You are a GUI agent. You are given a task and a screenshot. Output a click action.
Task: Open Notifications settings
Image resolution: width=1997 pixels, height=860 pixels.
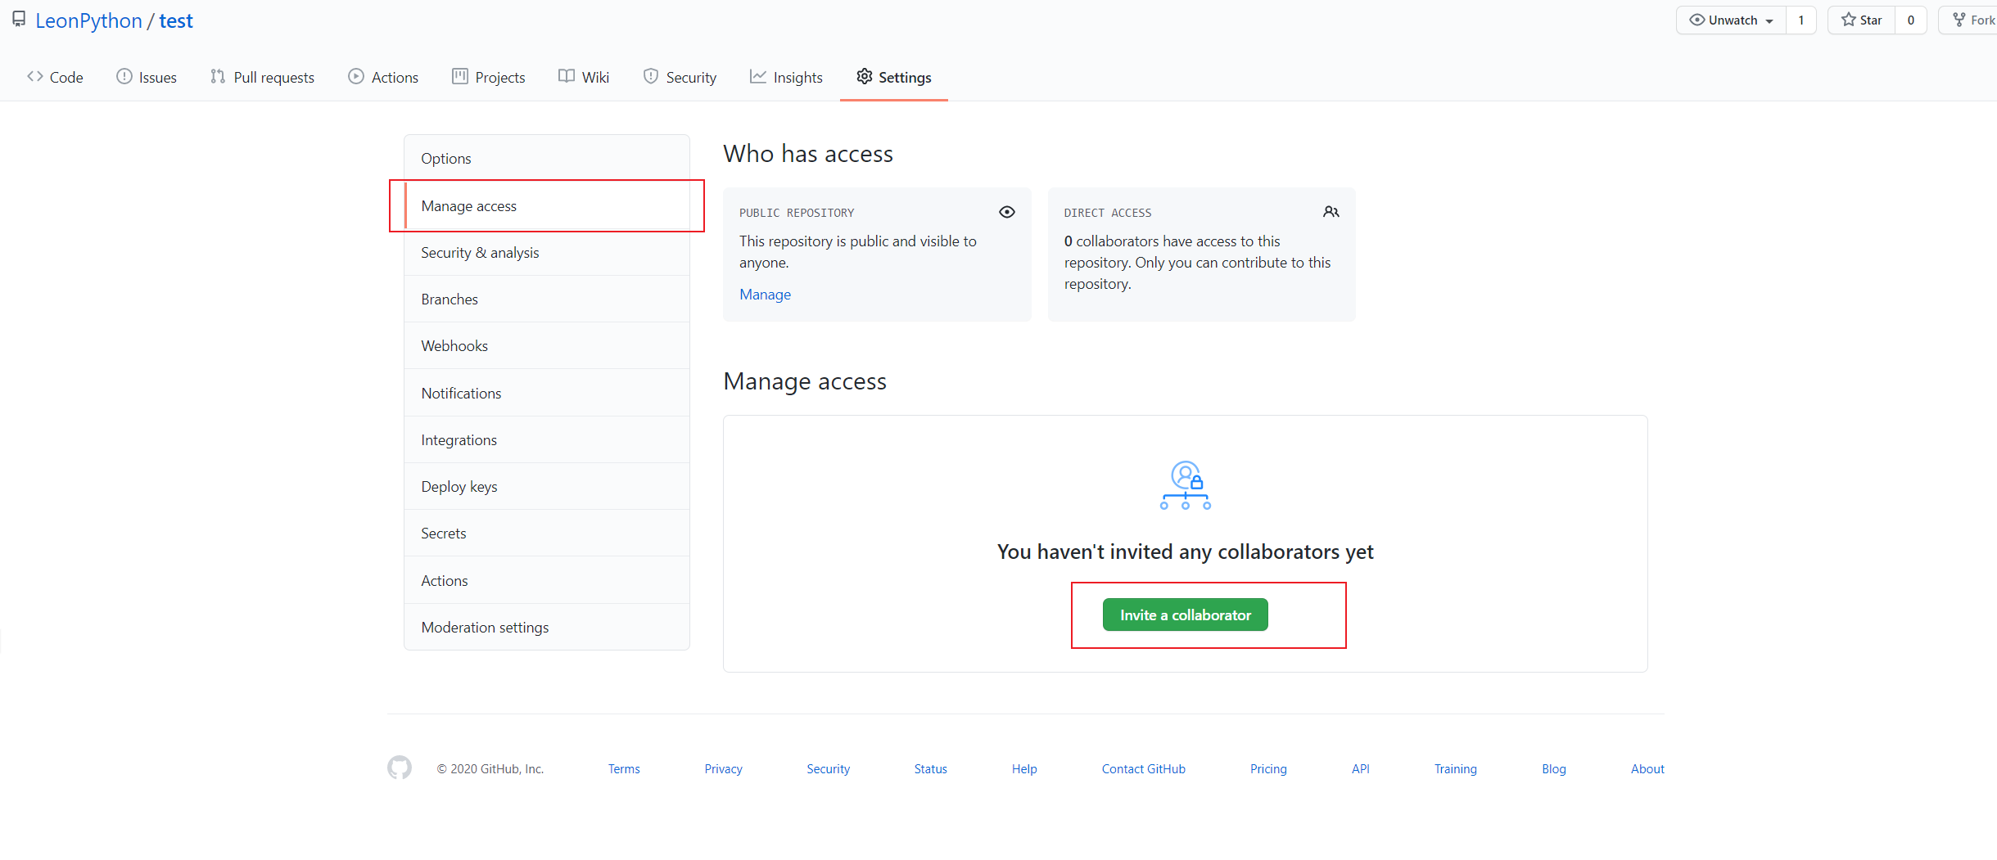point(547,394)
